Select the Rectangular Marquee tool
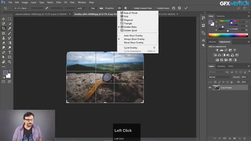Viewport: 251px width, 141px height. pos(9,19)
